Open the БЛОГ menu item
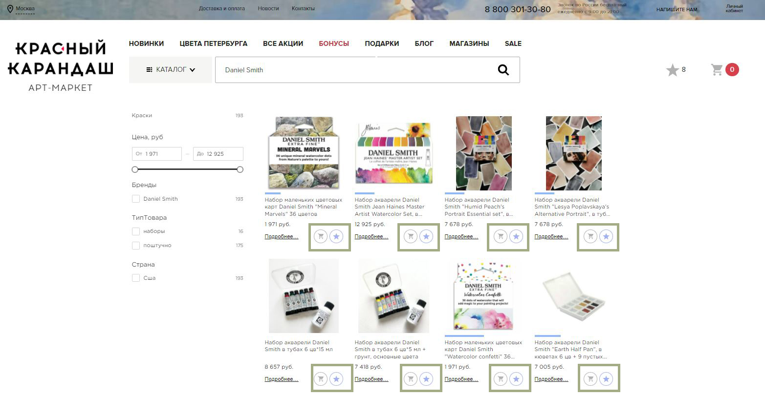This screenshot has height=397, width=765. pyautogui.click(x=424, y=43)
